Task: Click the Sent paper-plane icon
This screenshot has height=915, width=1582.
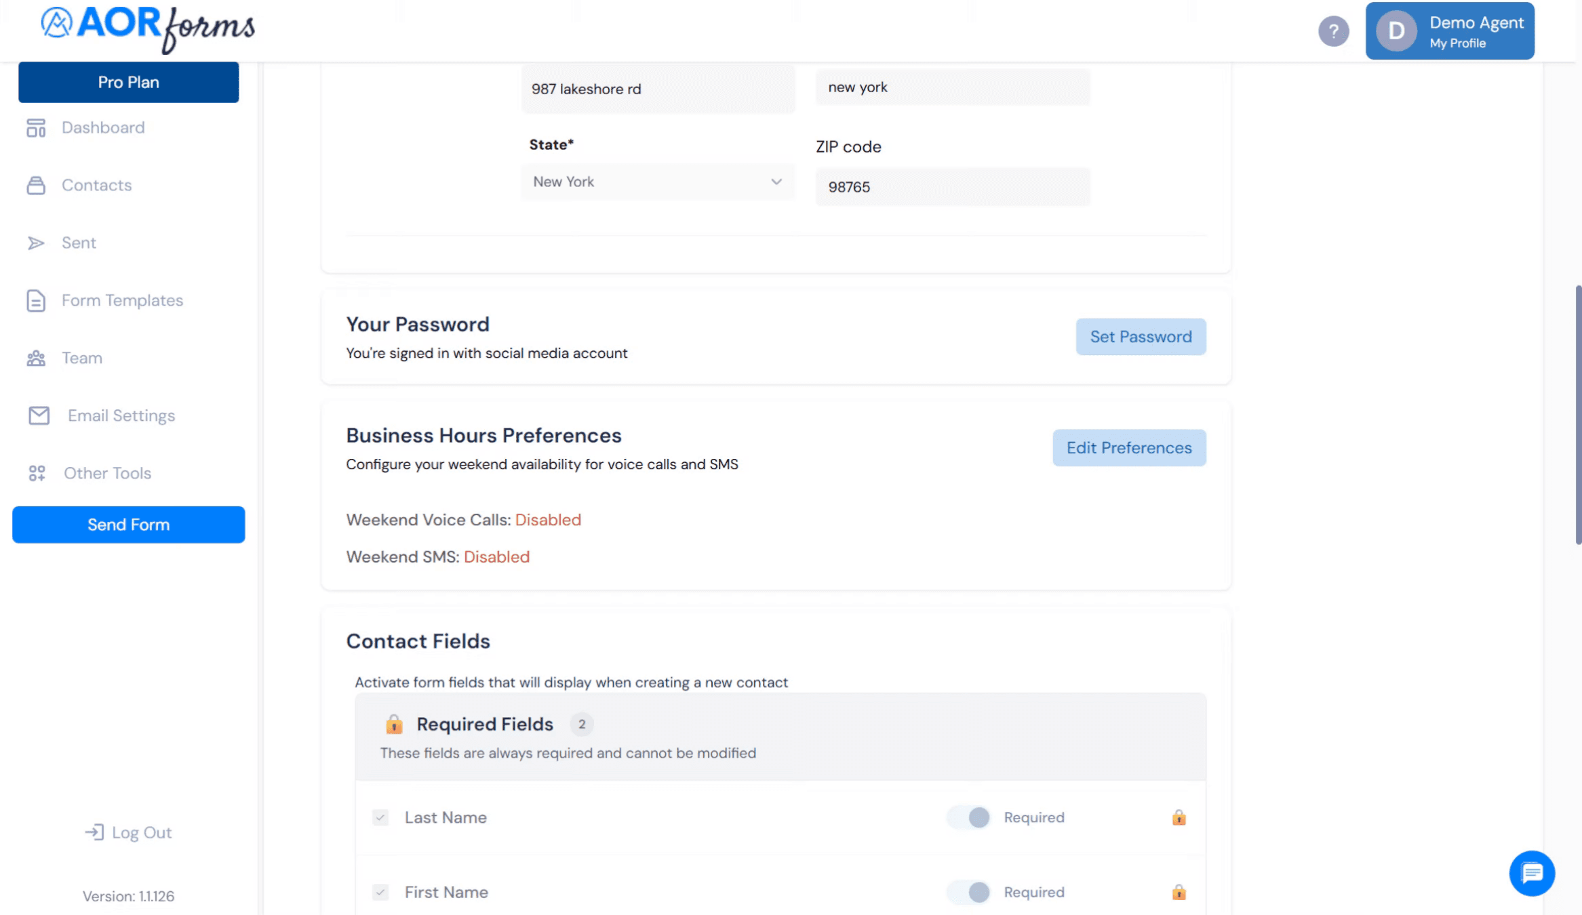Action: (36, 243)
